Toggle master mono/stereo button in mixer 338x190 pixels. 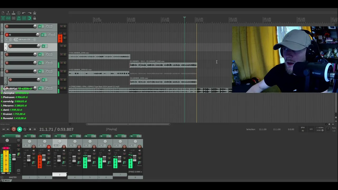(18, 141)
